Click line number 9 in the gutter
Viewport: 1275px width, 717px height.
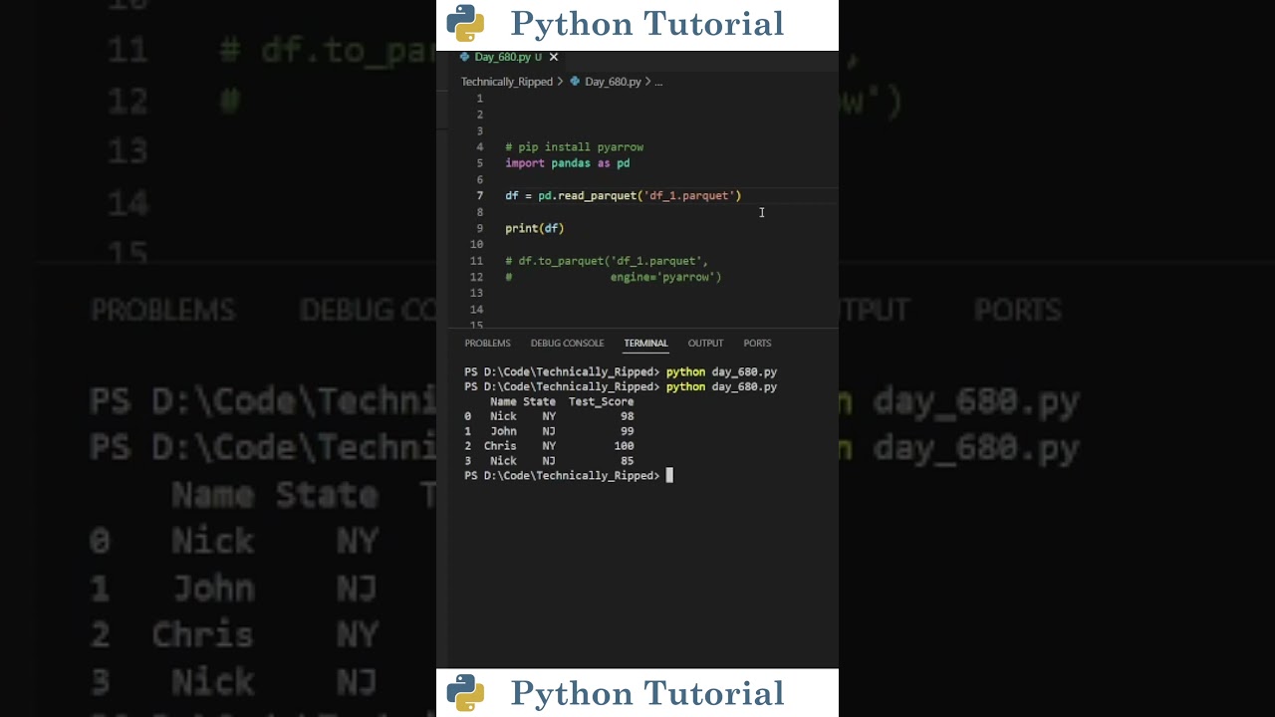479,228
